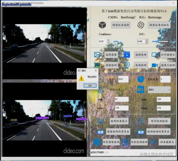Increase IOU value with up arrow
Image resolution: width=178 pixels, height=161 pixels.
[x=147, y=40]
